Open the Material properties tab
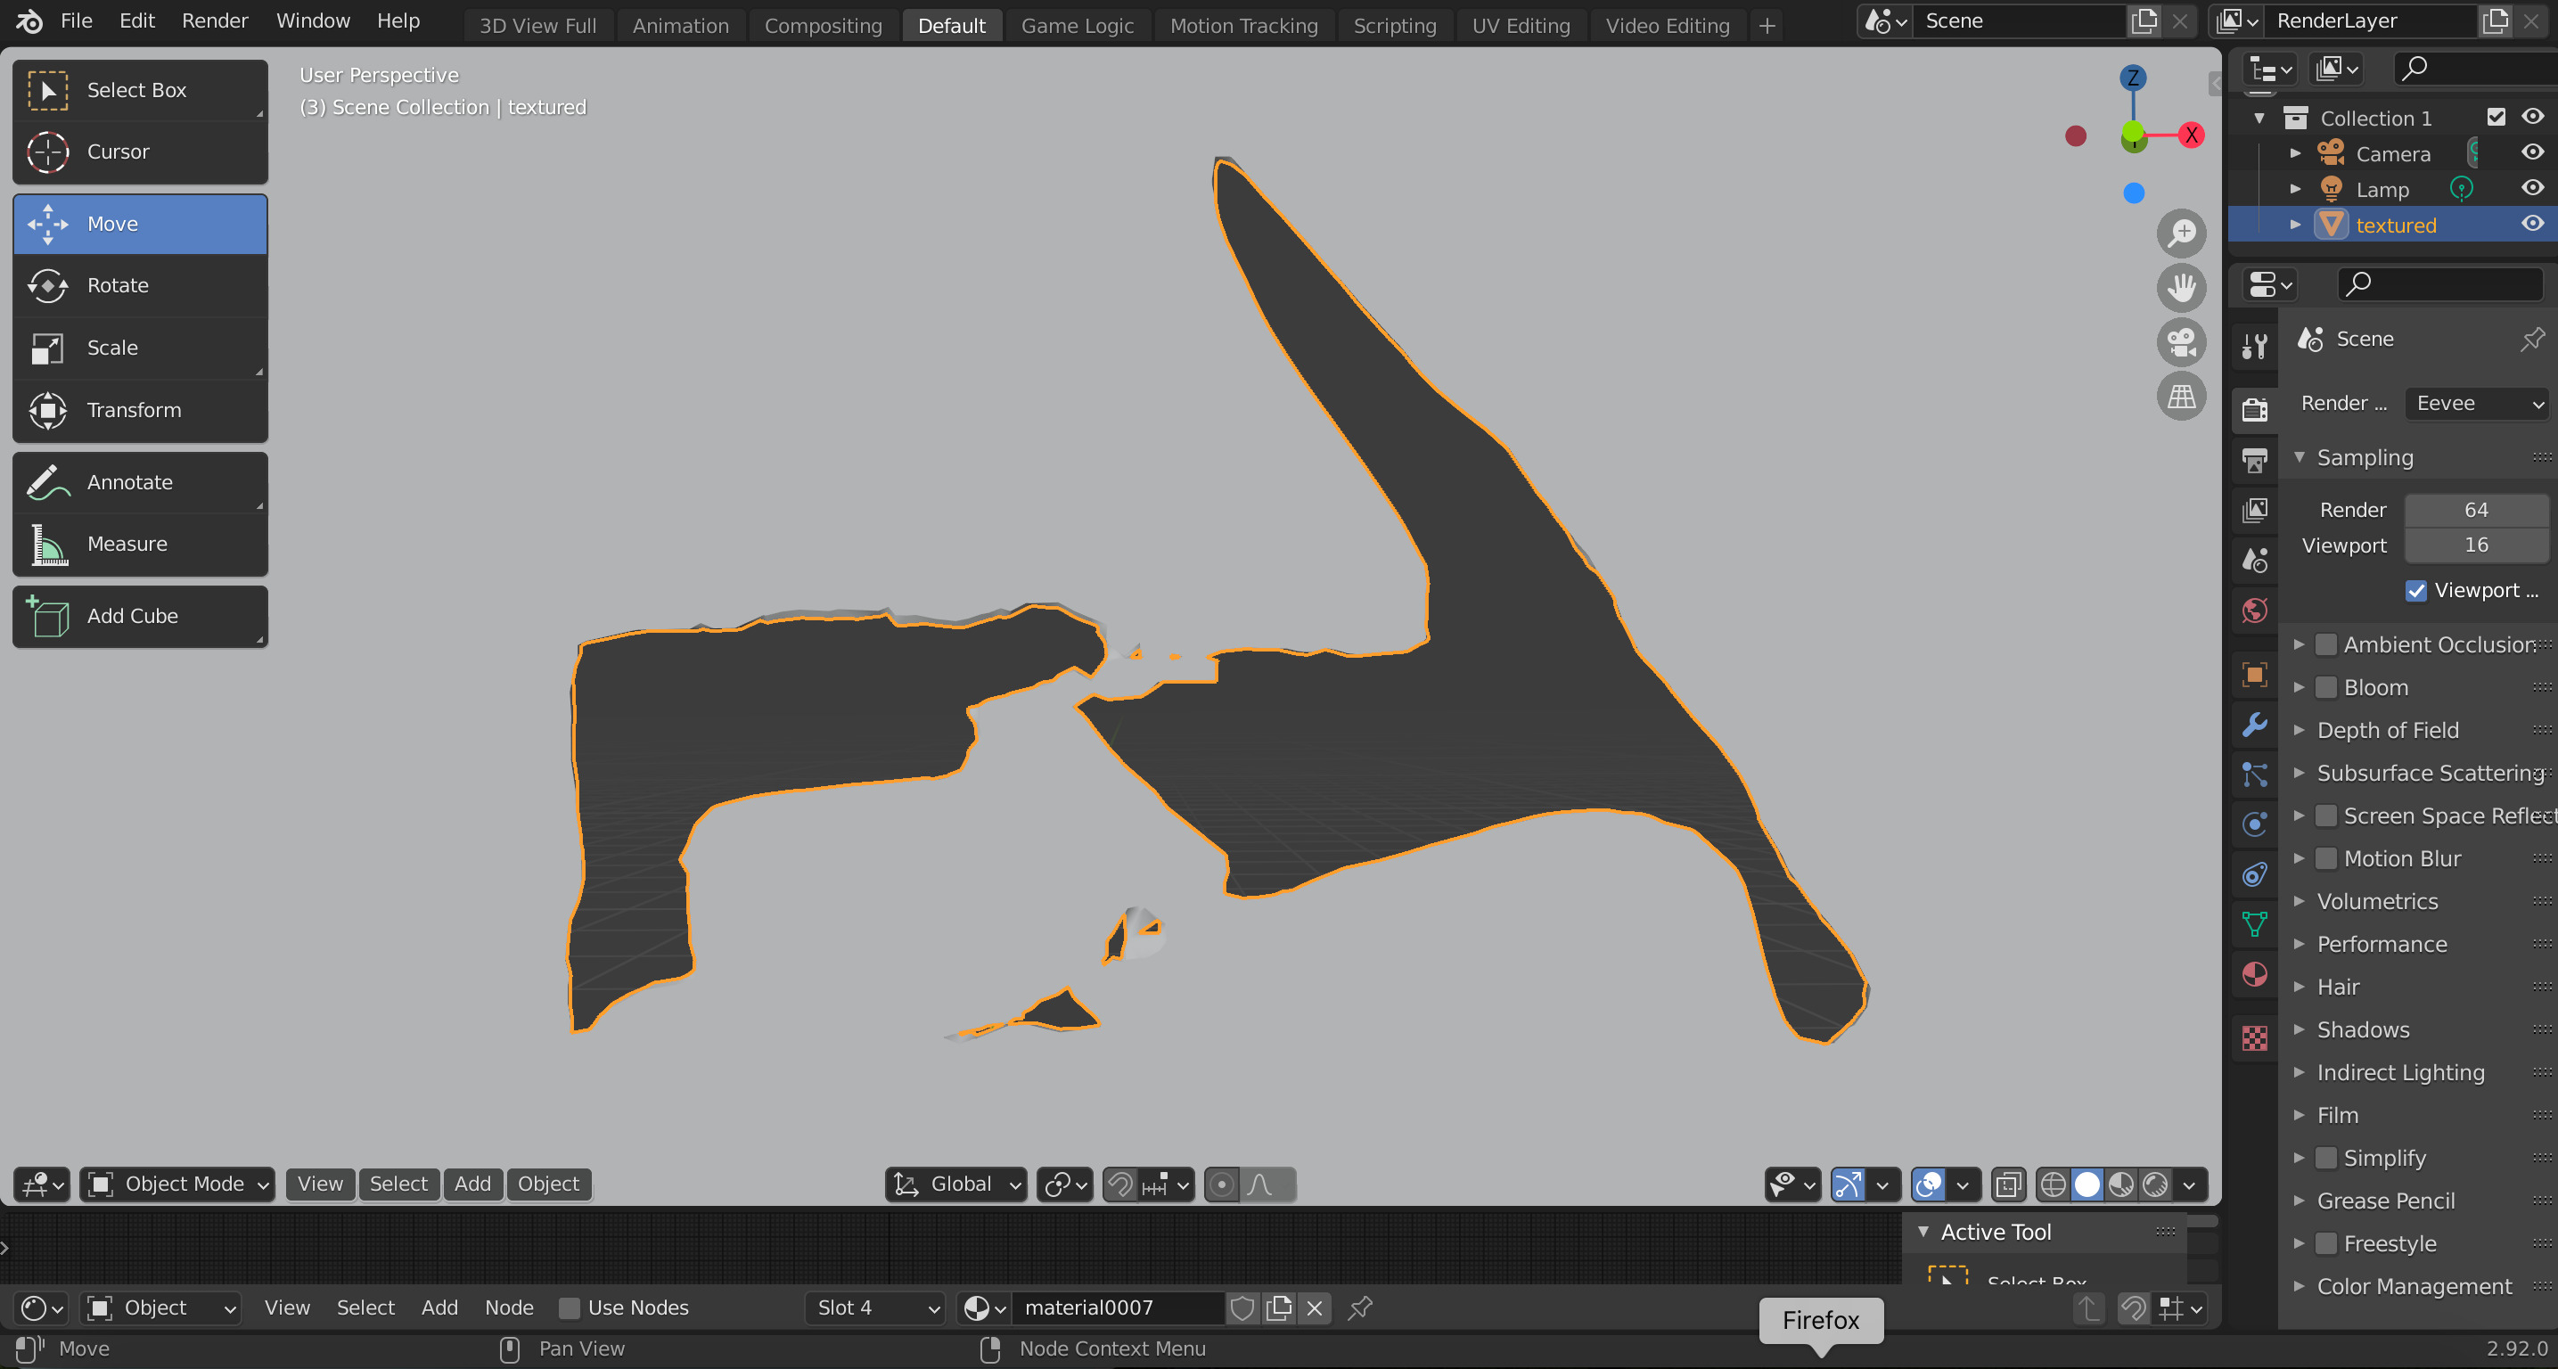Image resolution: width=2558 pixels, height=1369 pixels. [x=2254, y=974]
